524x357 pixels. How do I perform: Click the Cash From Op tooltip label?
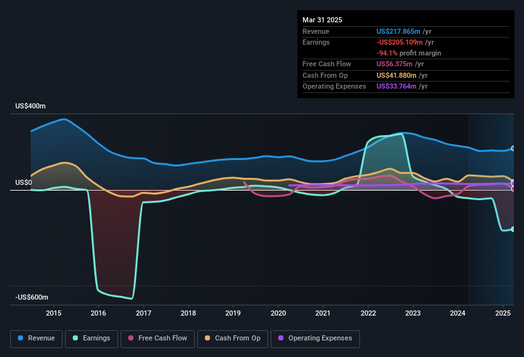coord(325,75)
